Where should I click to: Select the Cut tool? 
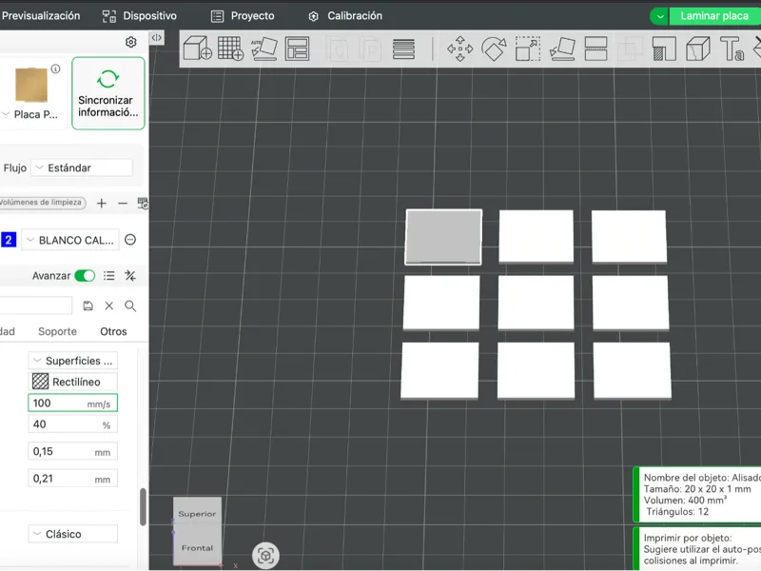pyautogui.click(x=595, y=49)
